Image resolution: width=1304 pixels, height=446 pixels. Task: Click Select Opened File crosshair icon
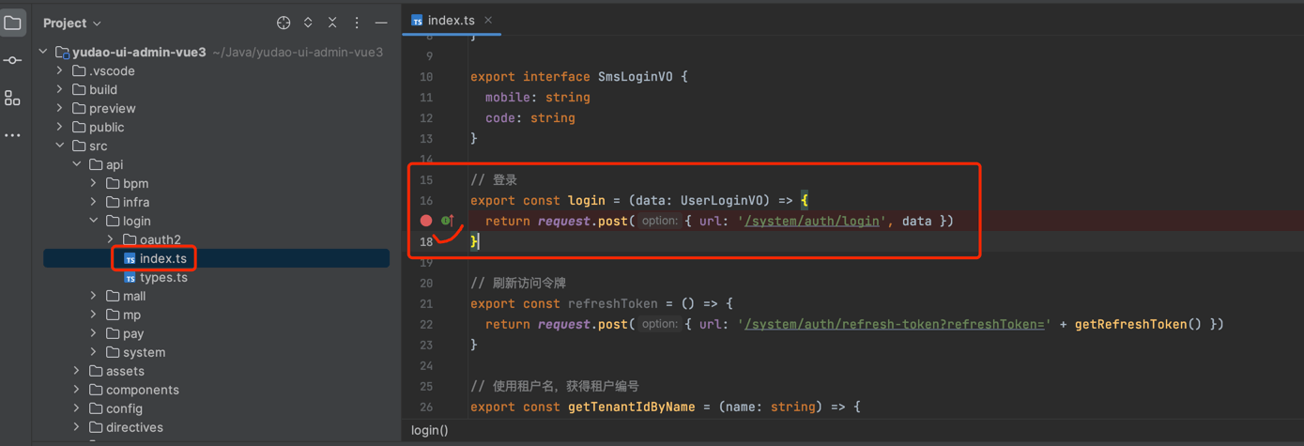tap(284, 23)
